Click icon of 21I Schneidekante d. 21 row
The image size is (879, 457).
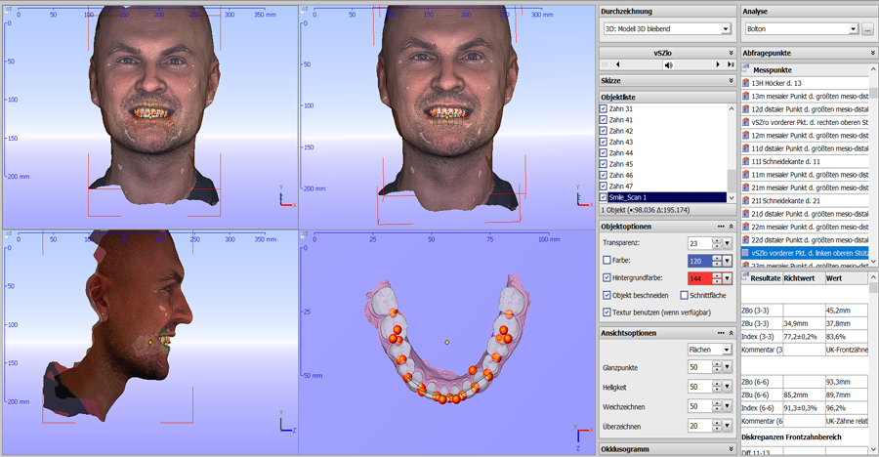(745, 201)
